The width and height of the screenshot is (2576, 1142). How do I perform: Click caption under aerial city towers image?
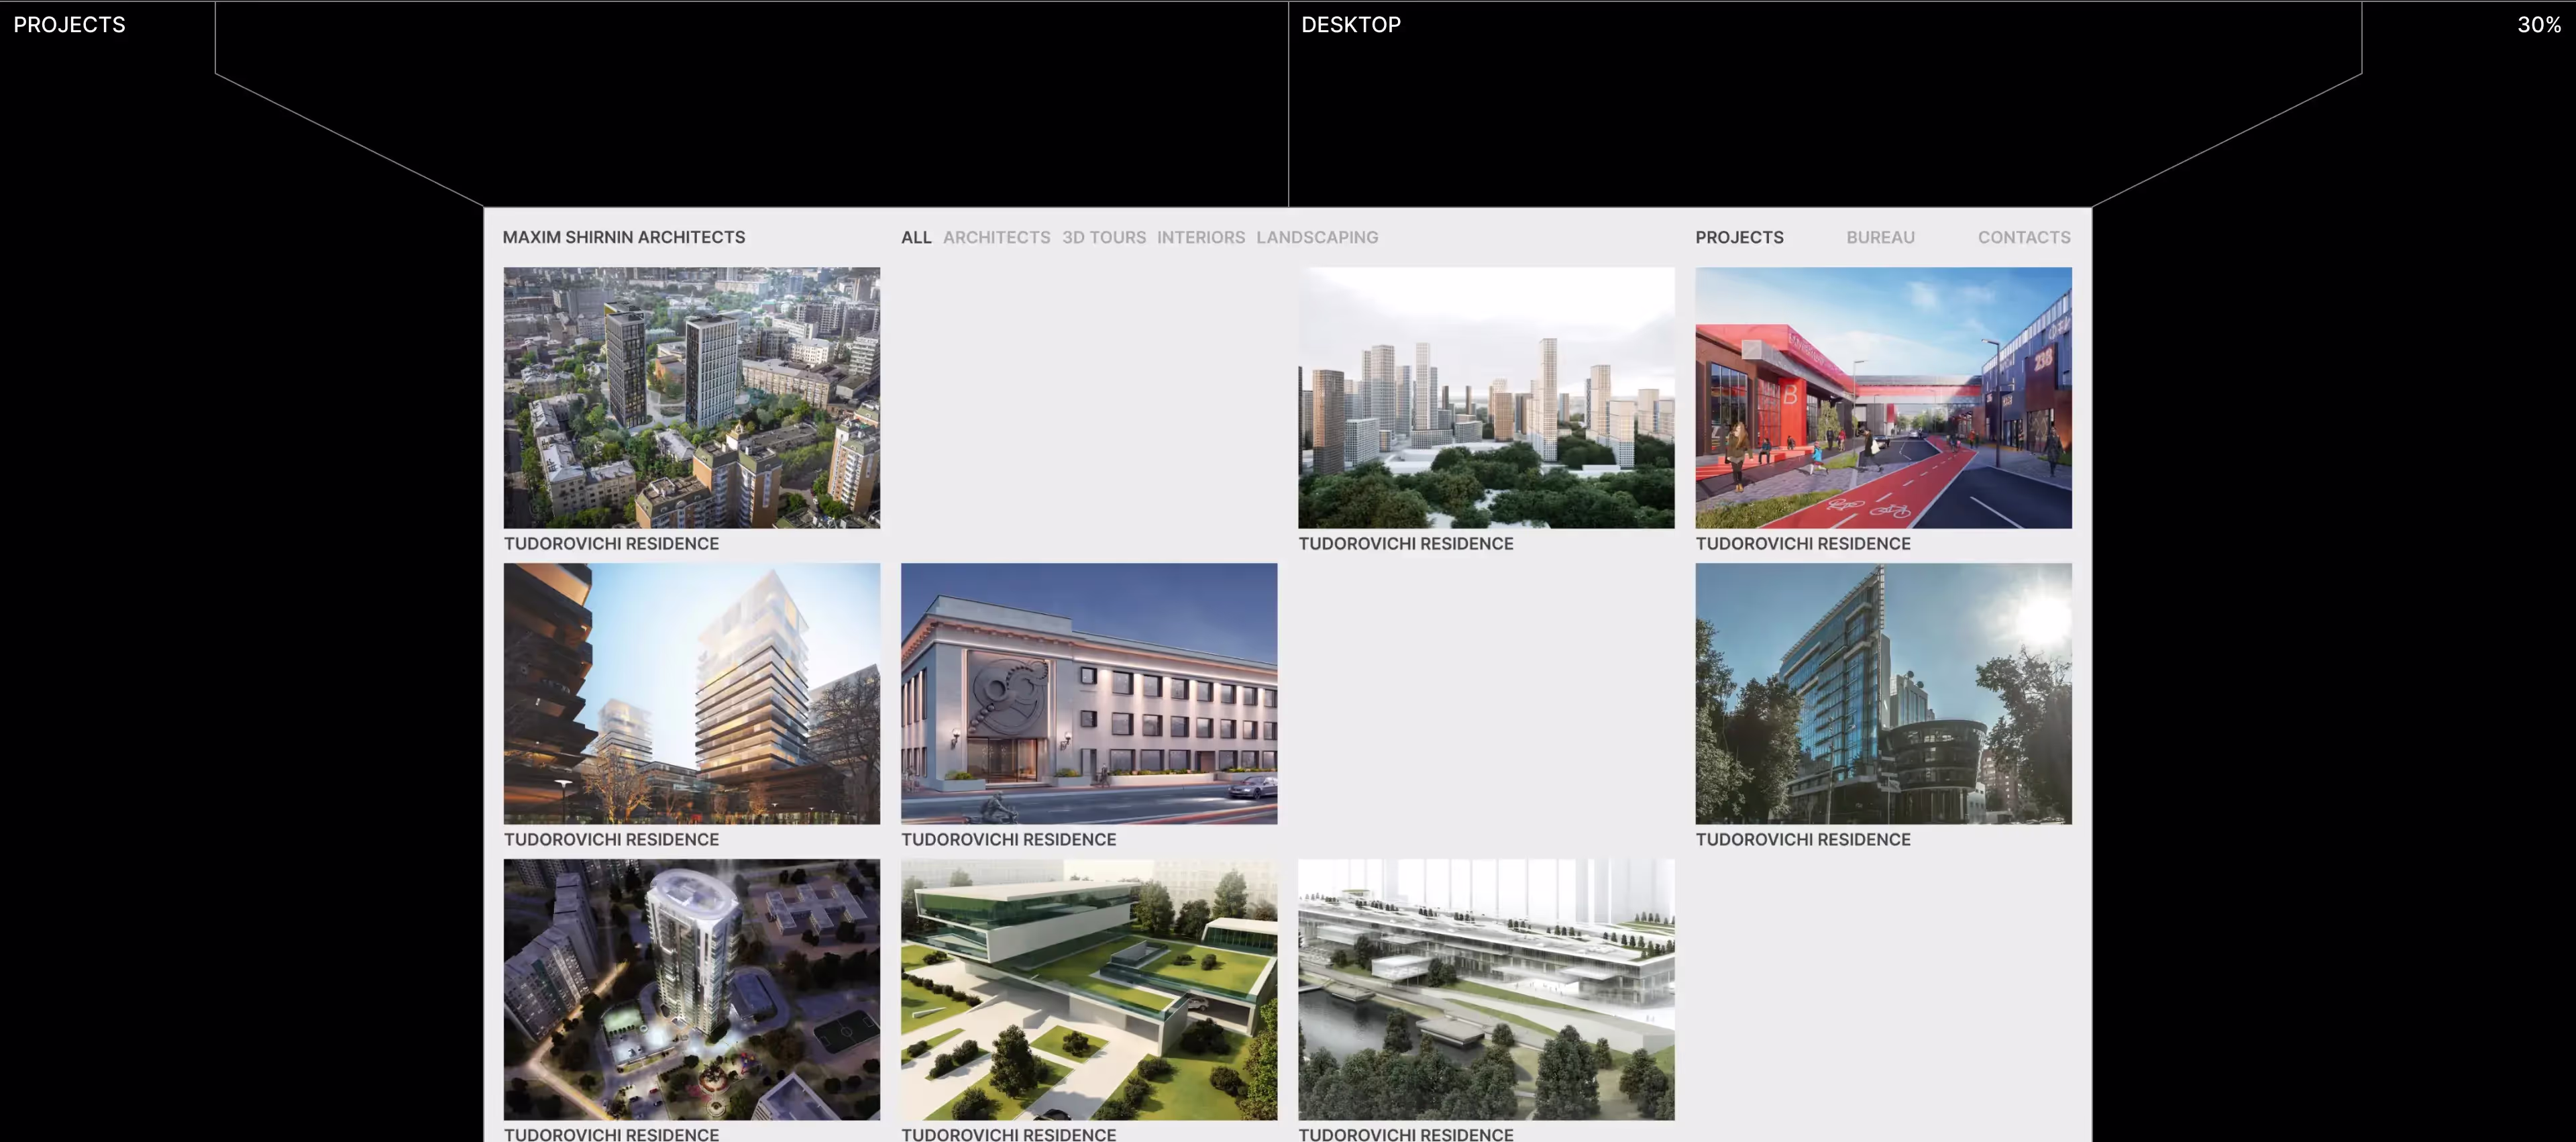(611, 543)
